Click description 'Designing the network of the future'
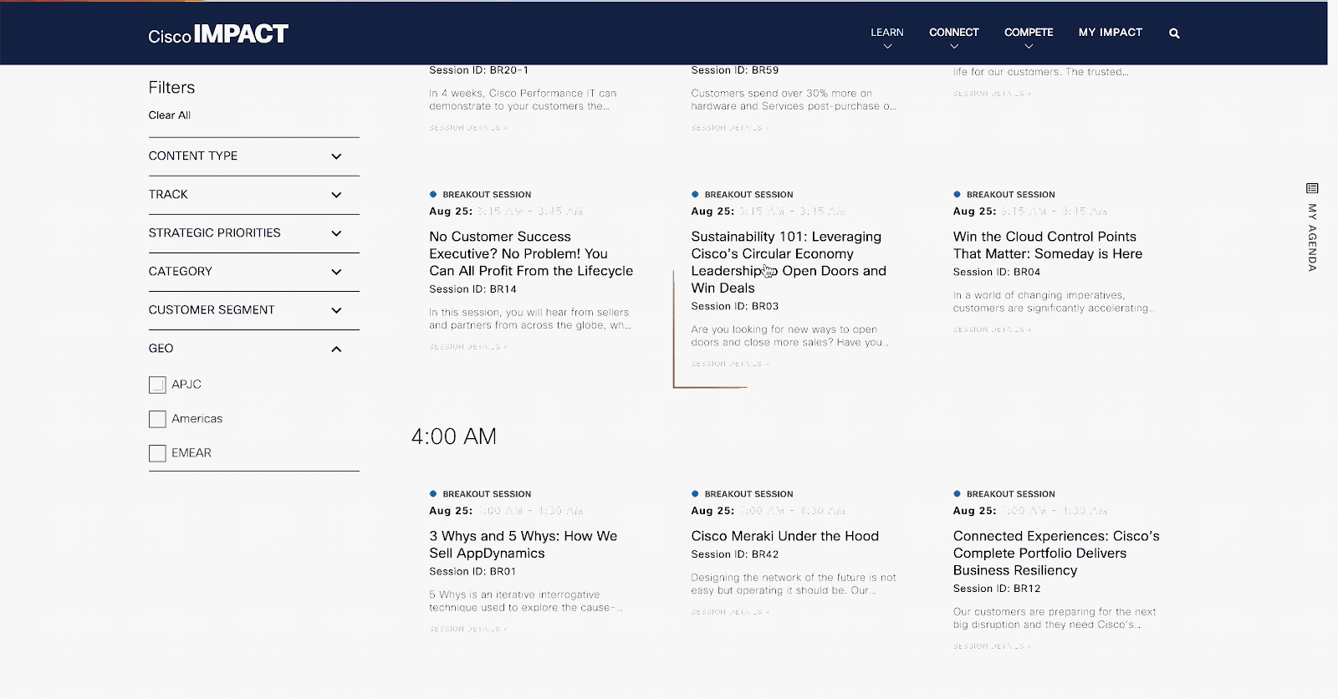 point(794,584)
